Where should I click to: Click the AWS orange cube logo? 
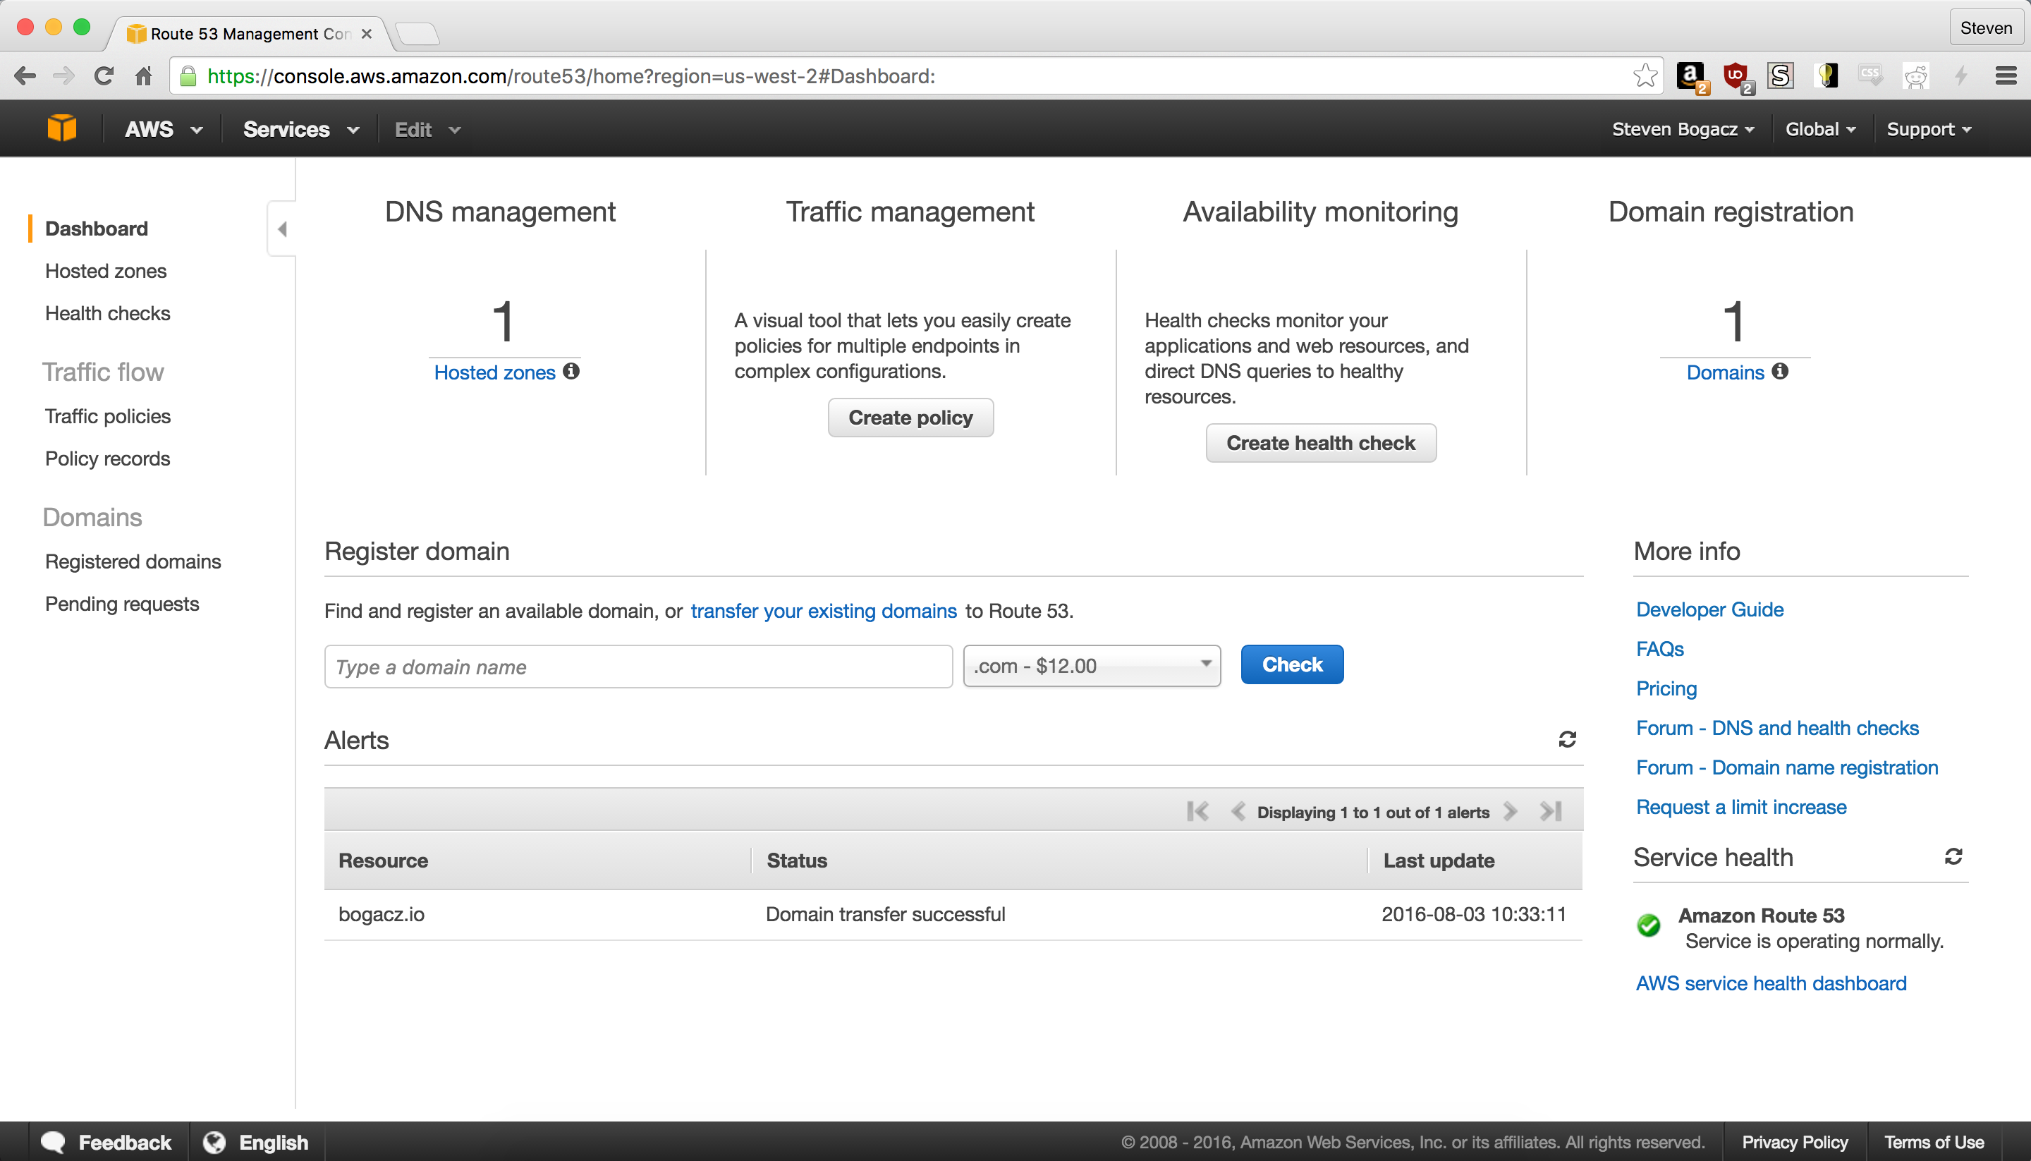(x=61, y=128)
